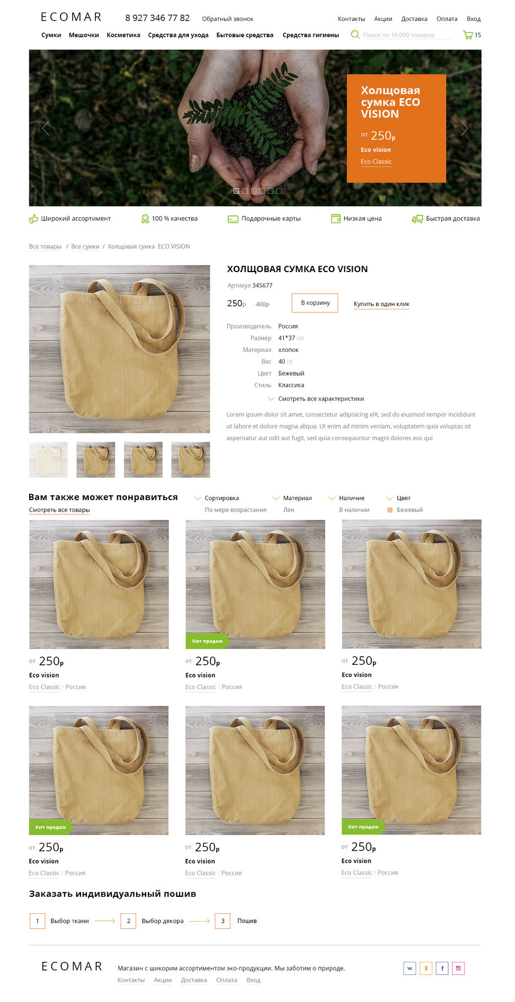
Task: Select the first carousel indicator dot
Action: (236, 191)
